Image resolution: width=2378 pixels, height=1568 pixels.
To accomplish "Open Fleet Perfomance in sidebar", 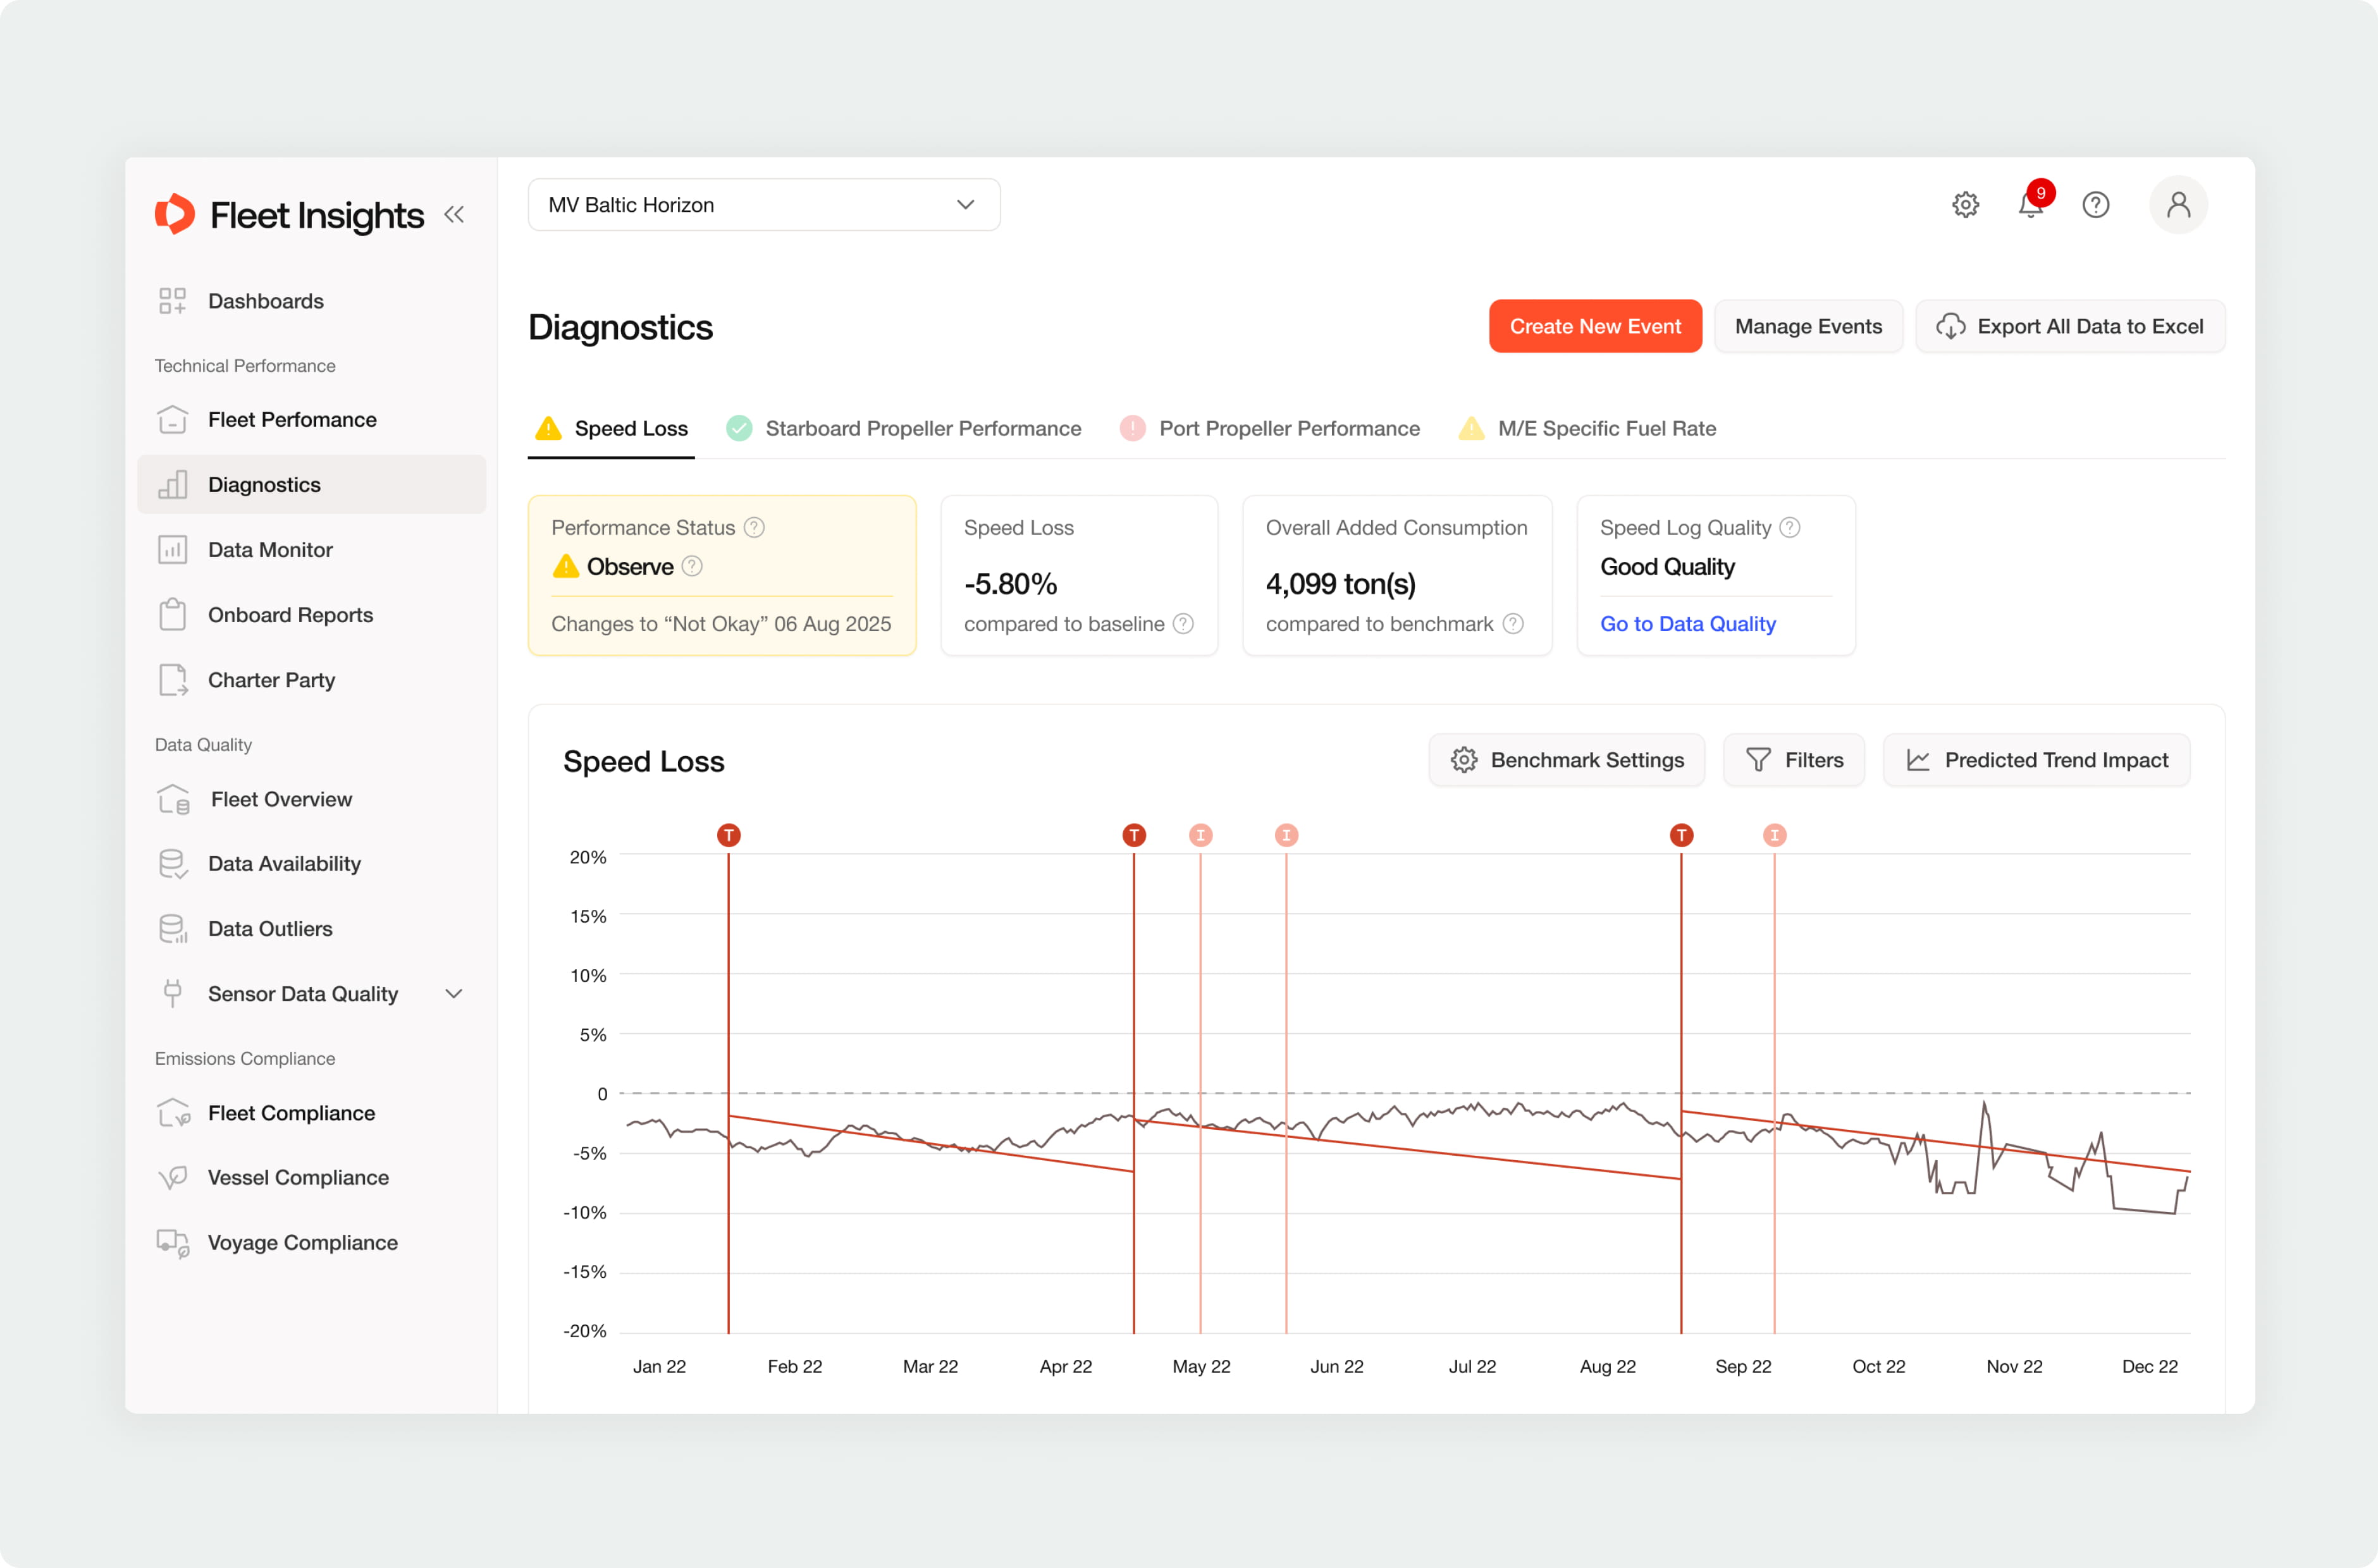I will 311,420.
